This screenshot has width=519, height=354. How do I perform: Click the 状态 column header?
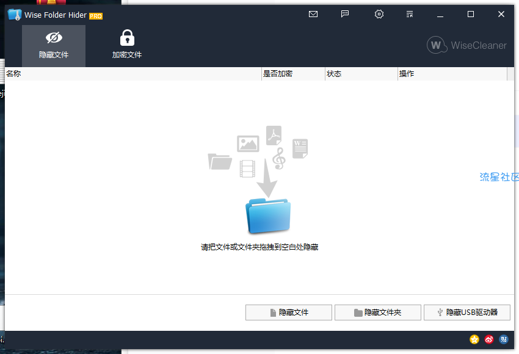361,74
